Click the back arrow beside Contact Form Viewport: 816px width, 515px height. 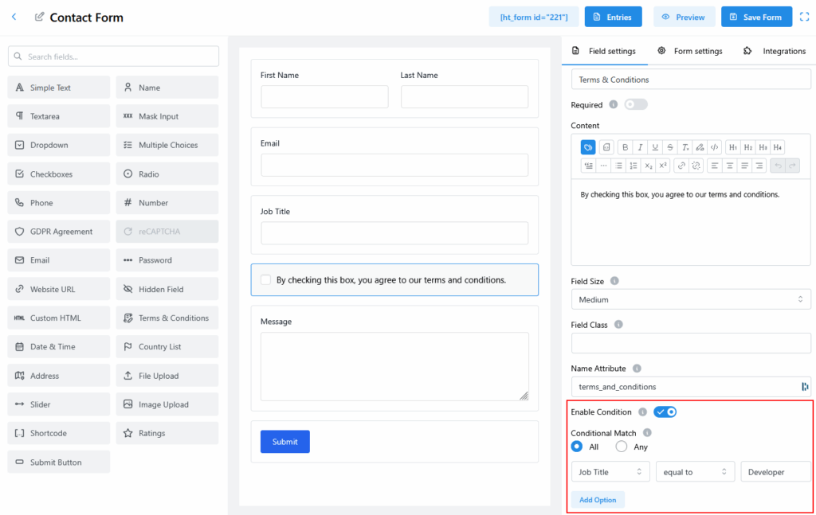click(x=14, y=17)
